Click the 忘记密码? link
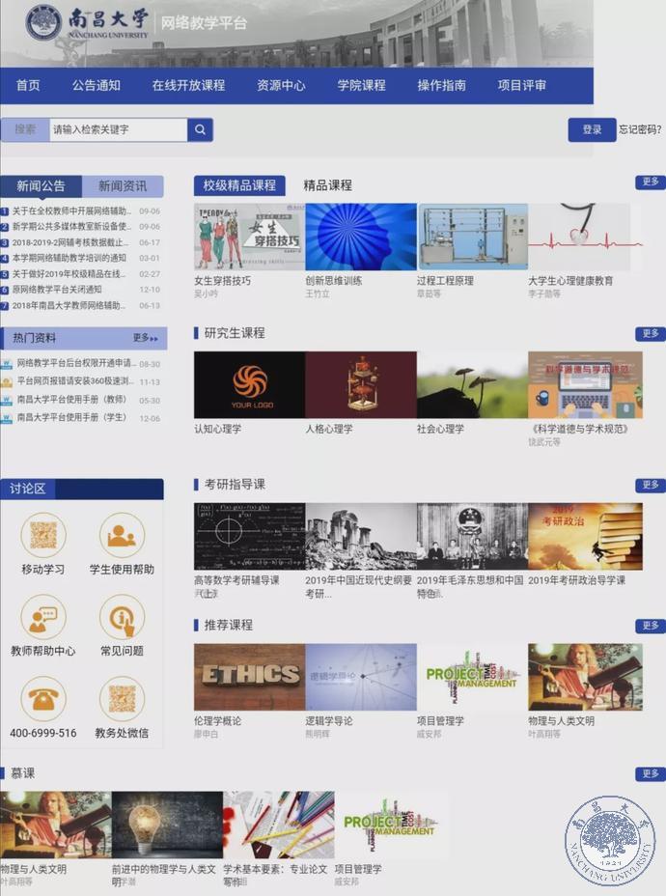The width and height of the screenshot is (666, 896). click(640, 129)
